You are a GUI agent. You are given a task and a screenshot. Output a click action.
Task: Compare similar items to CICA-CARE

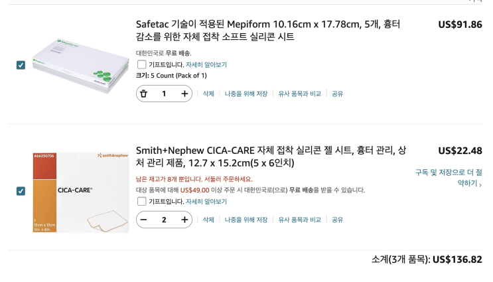tap(299, 220)
